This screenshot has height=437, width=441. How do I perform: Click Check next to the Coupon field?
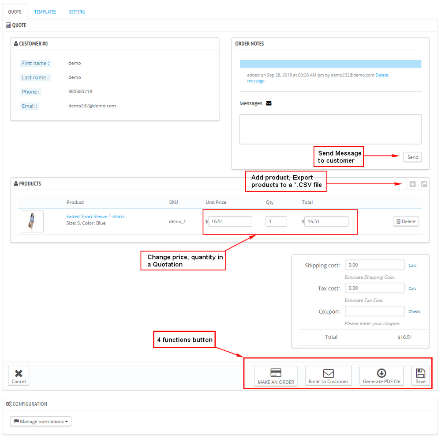(x=414, y=312)
